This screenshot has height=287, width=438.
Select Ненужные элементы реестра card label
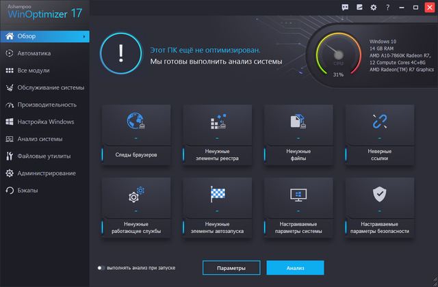[218, 155]
